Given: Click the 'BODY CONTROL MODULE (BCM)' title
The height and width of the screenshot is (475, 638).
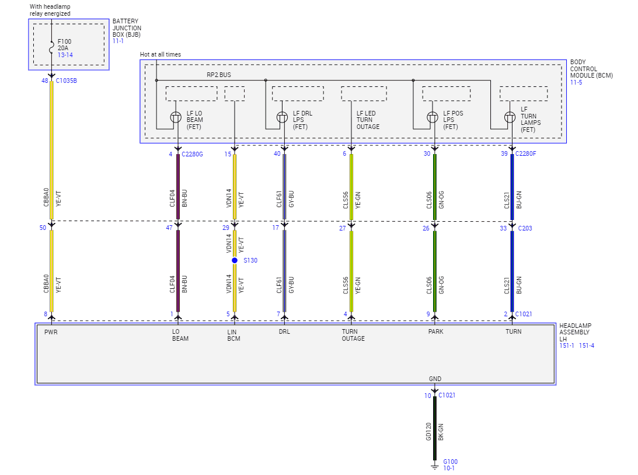Looking at the screenshot, I should pyautogui.click(x=591, y=69).
